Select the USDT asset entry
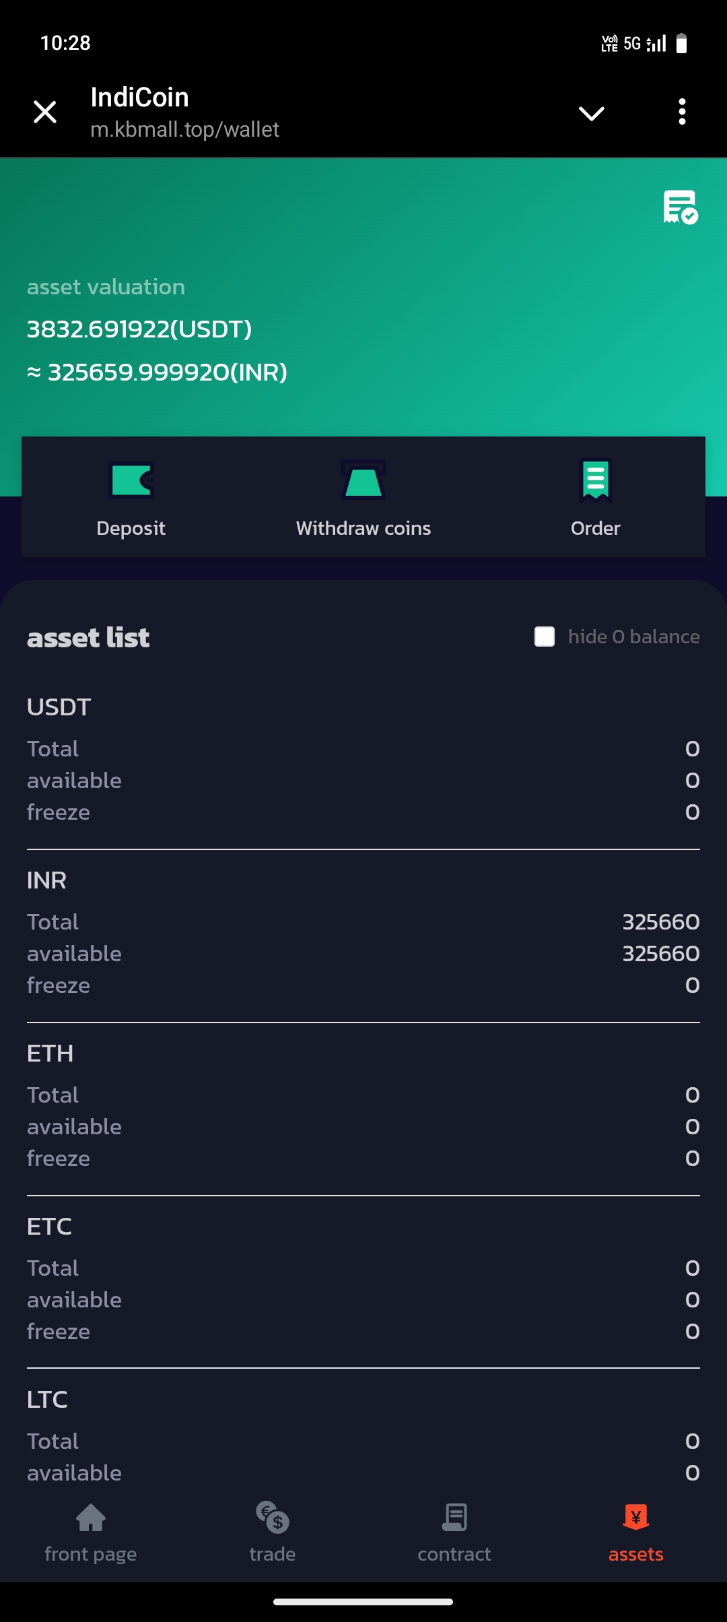Viewport: 727px width, 1622px height. point(59,707)
